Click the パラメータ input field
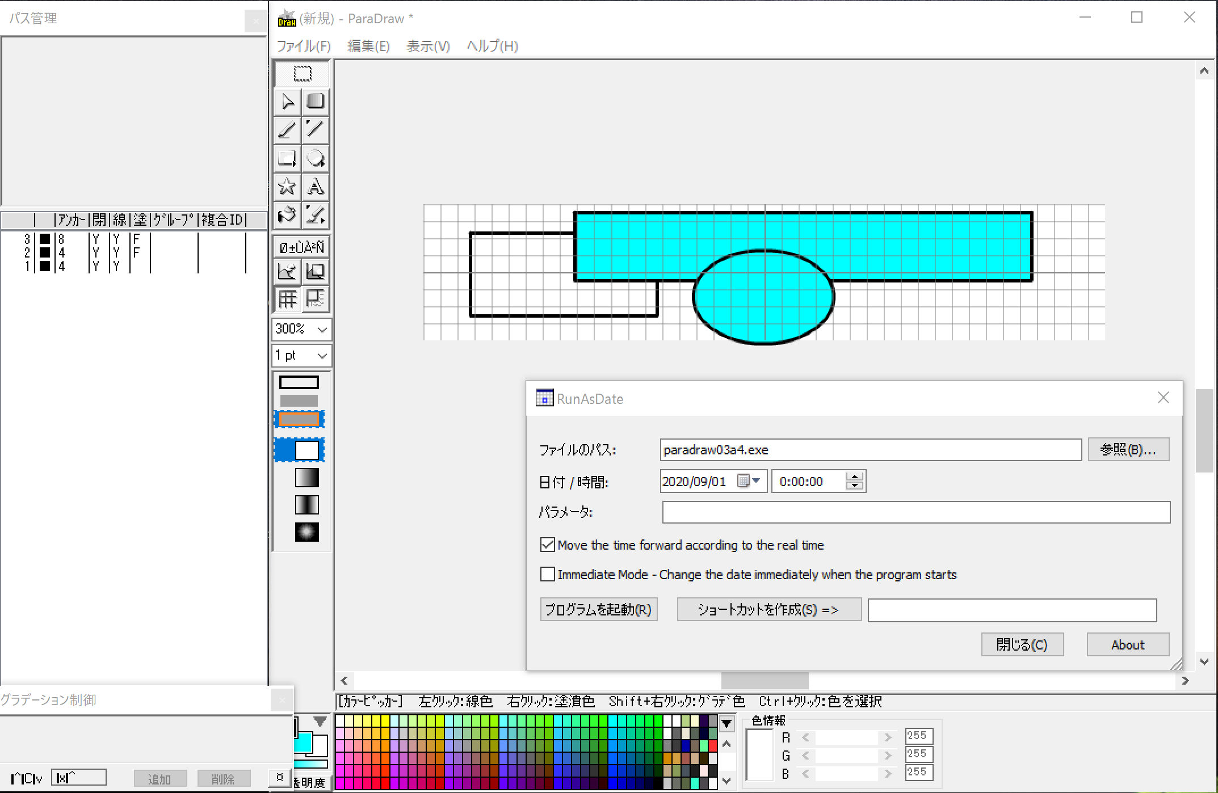The image size is (1218, 793). pos(915,512)
